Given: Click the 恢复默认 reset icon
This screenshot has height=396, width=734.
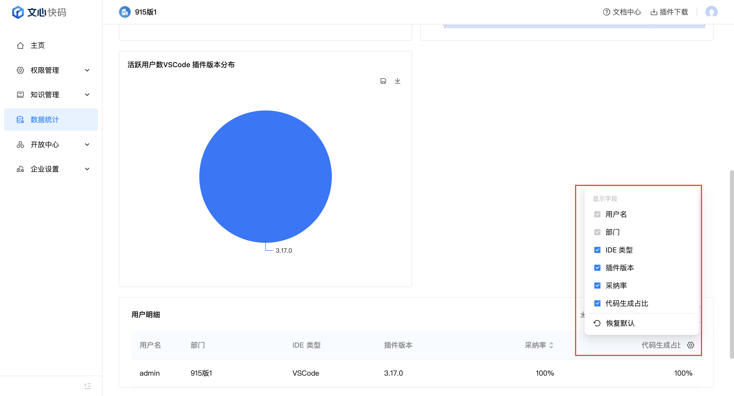Looking at the screenshot, I should pos(597,323).
